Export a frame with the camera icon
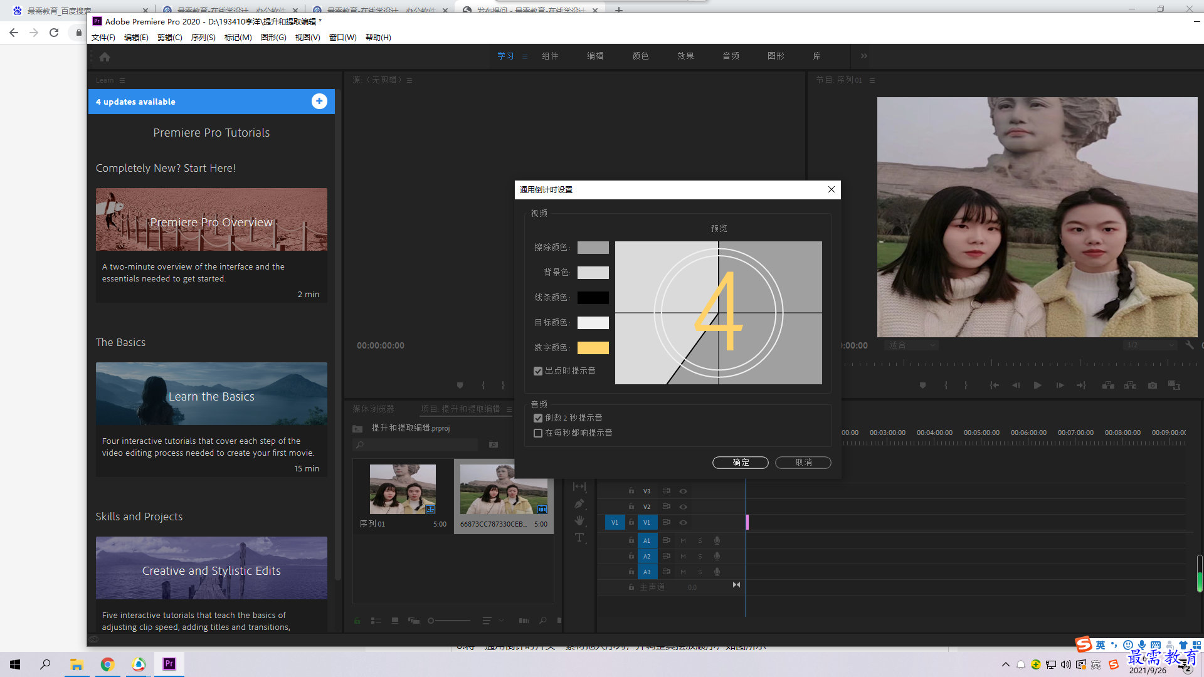The image size is (1204, 677). click(x=1153, y=386)
